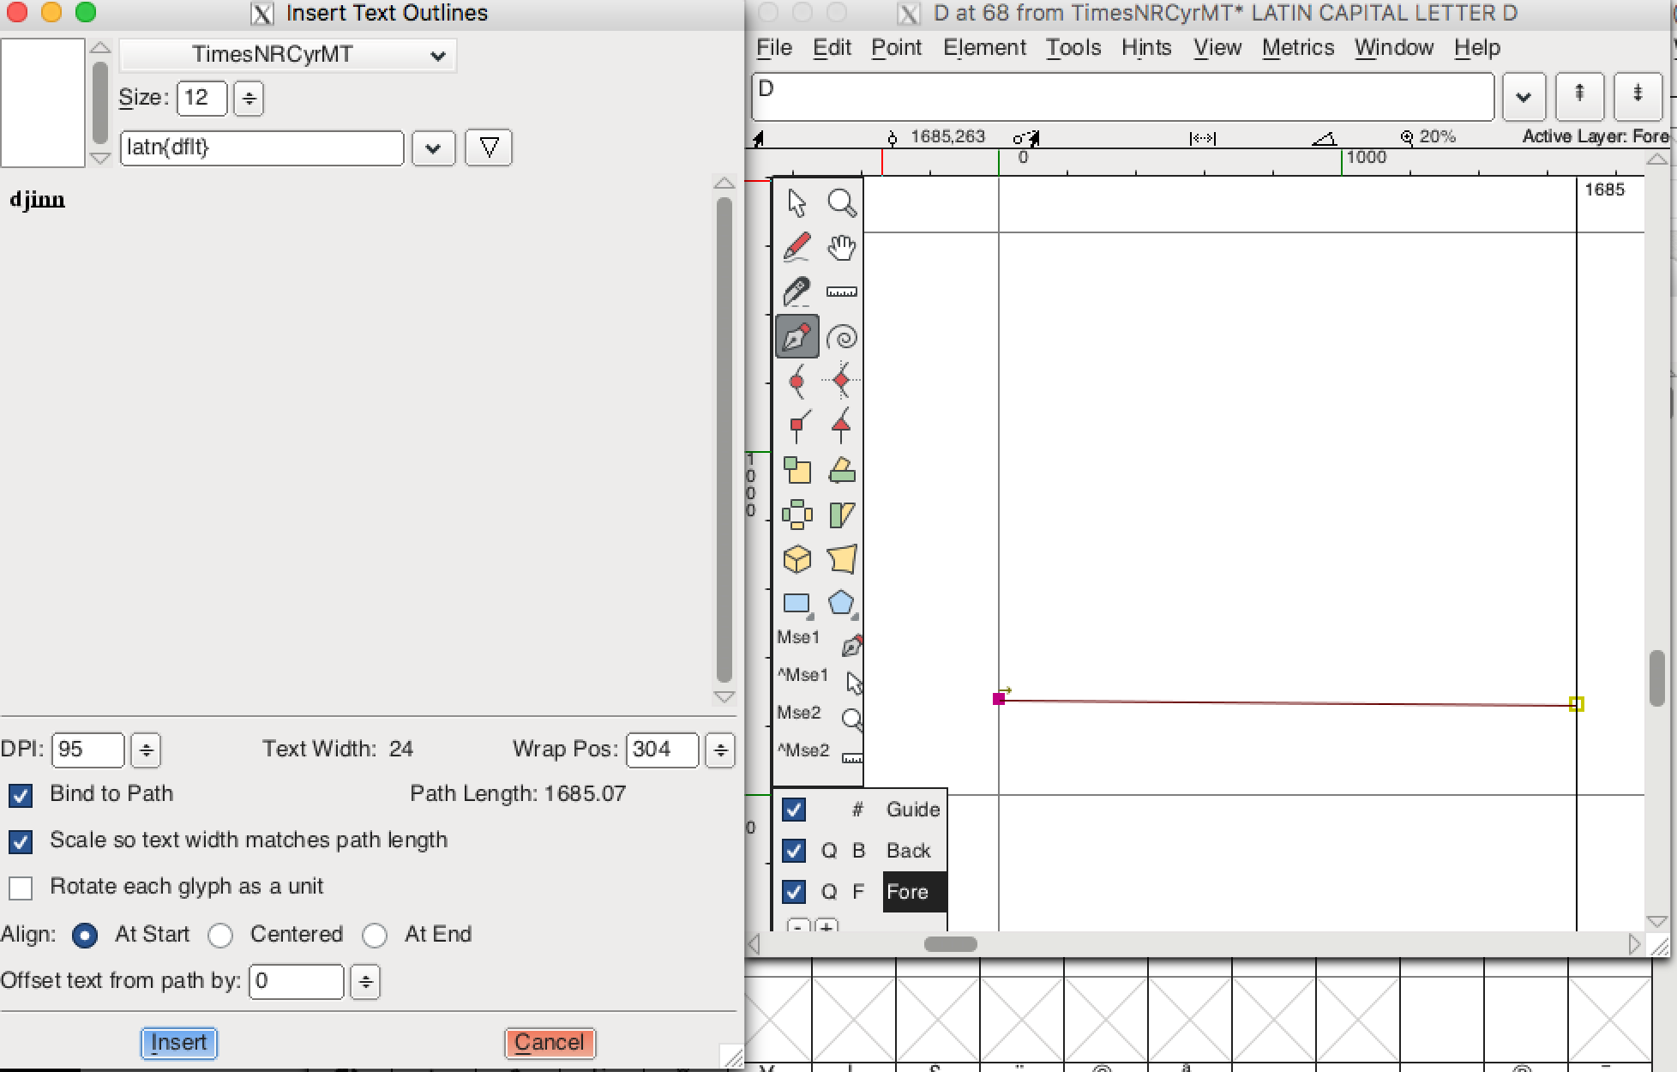
Task: Select the HV Curve point tool
Action: click(x=842, y=382)
